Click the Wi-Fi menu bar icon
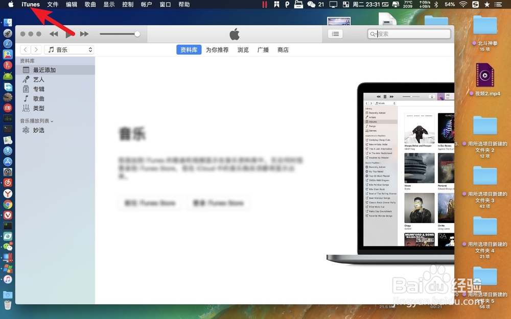This screenshot has height=319, width=511. [463, 4]
